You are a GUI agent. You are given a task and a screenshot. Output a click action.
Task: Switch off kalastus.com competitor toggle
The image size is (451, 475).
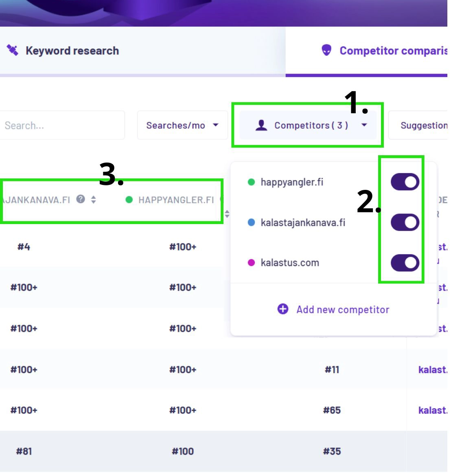coord(405,263)
